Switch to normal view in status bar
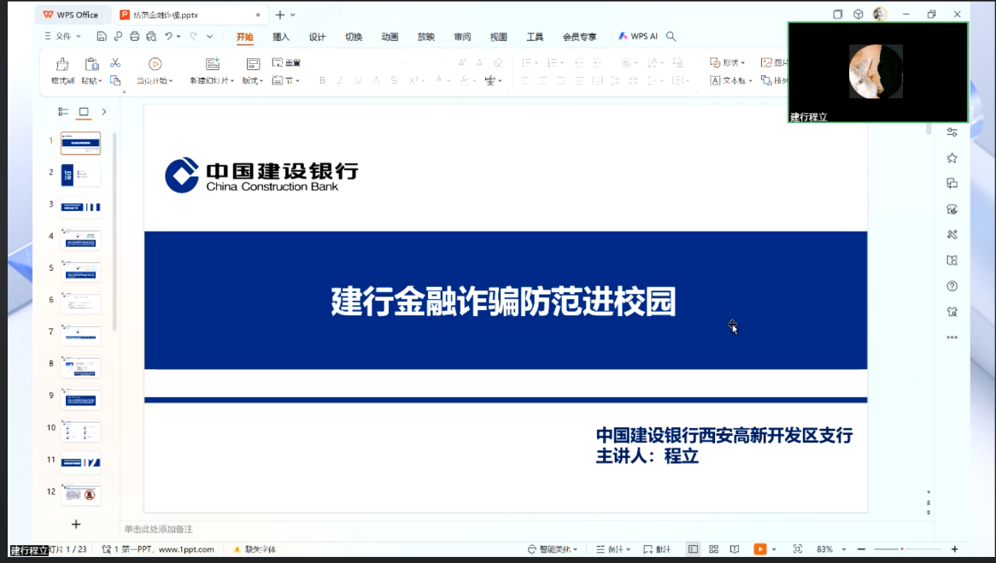 (x=693, y=549)
